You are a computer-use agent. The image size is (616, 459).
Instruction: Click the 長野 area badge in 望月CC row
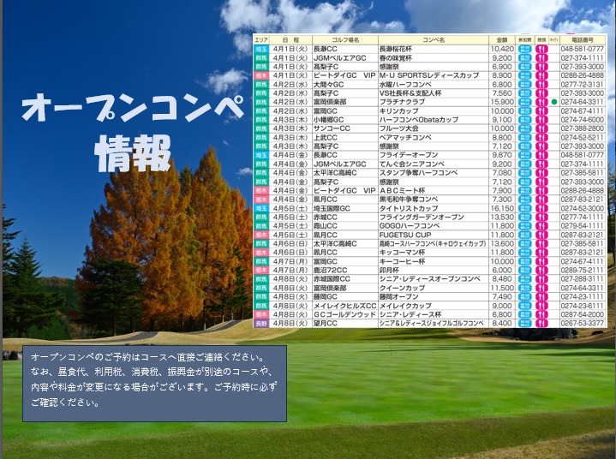(x=261, y=323)
